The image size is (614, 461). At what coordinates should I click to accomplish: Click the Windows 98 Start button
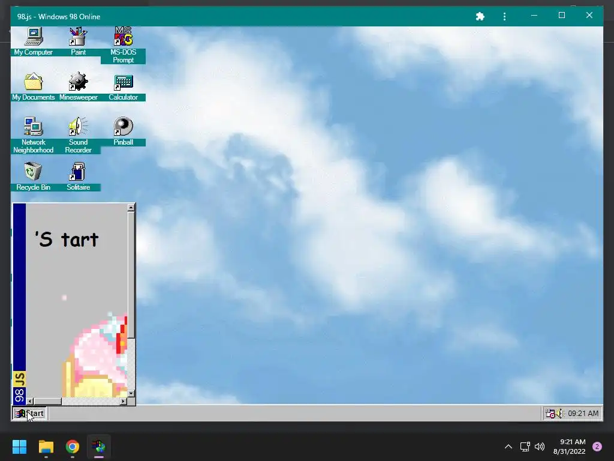point(30,413)
